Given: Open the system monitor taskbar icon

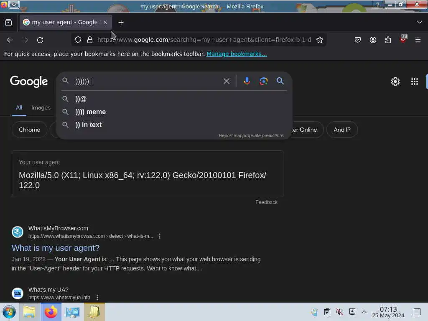Looking at the screenshot, I should [x=73, y=312].
